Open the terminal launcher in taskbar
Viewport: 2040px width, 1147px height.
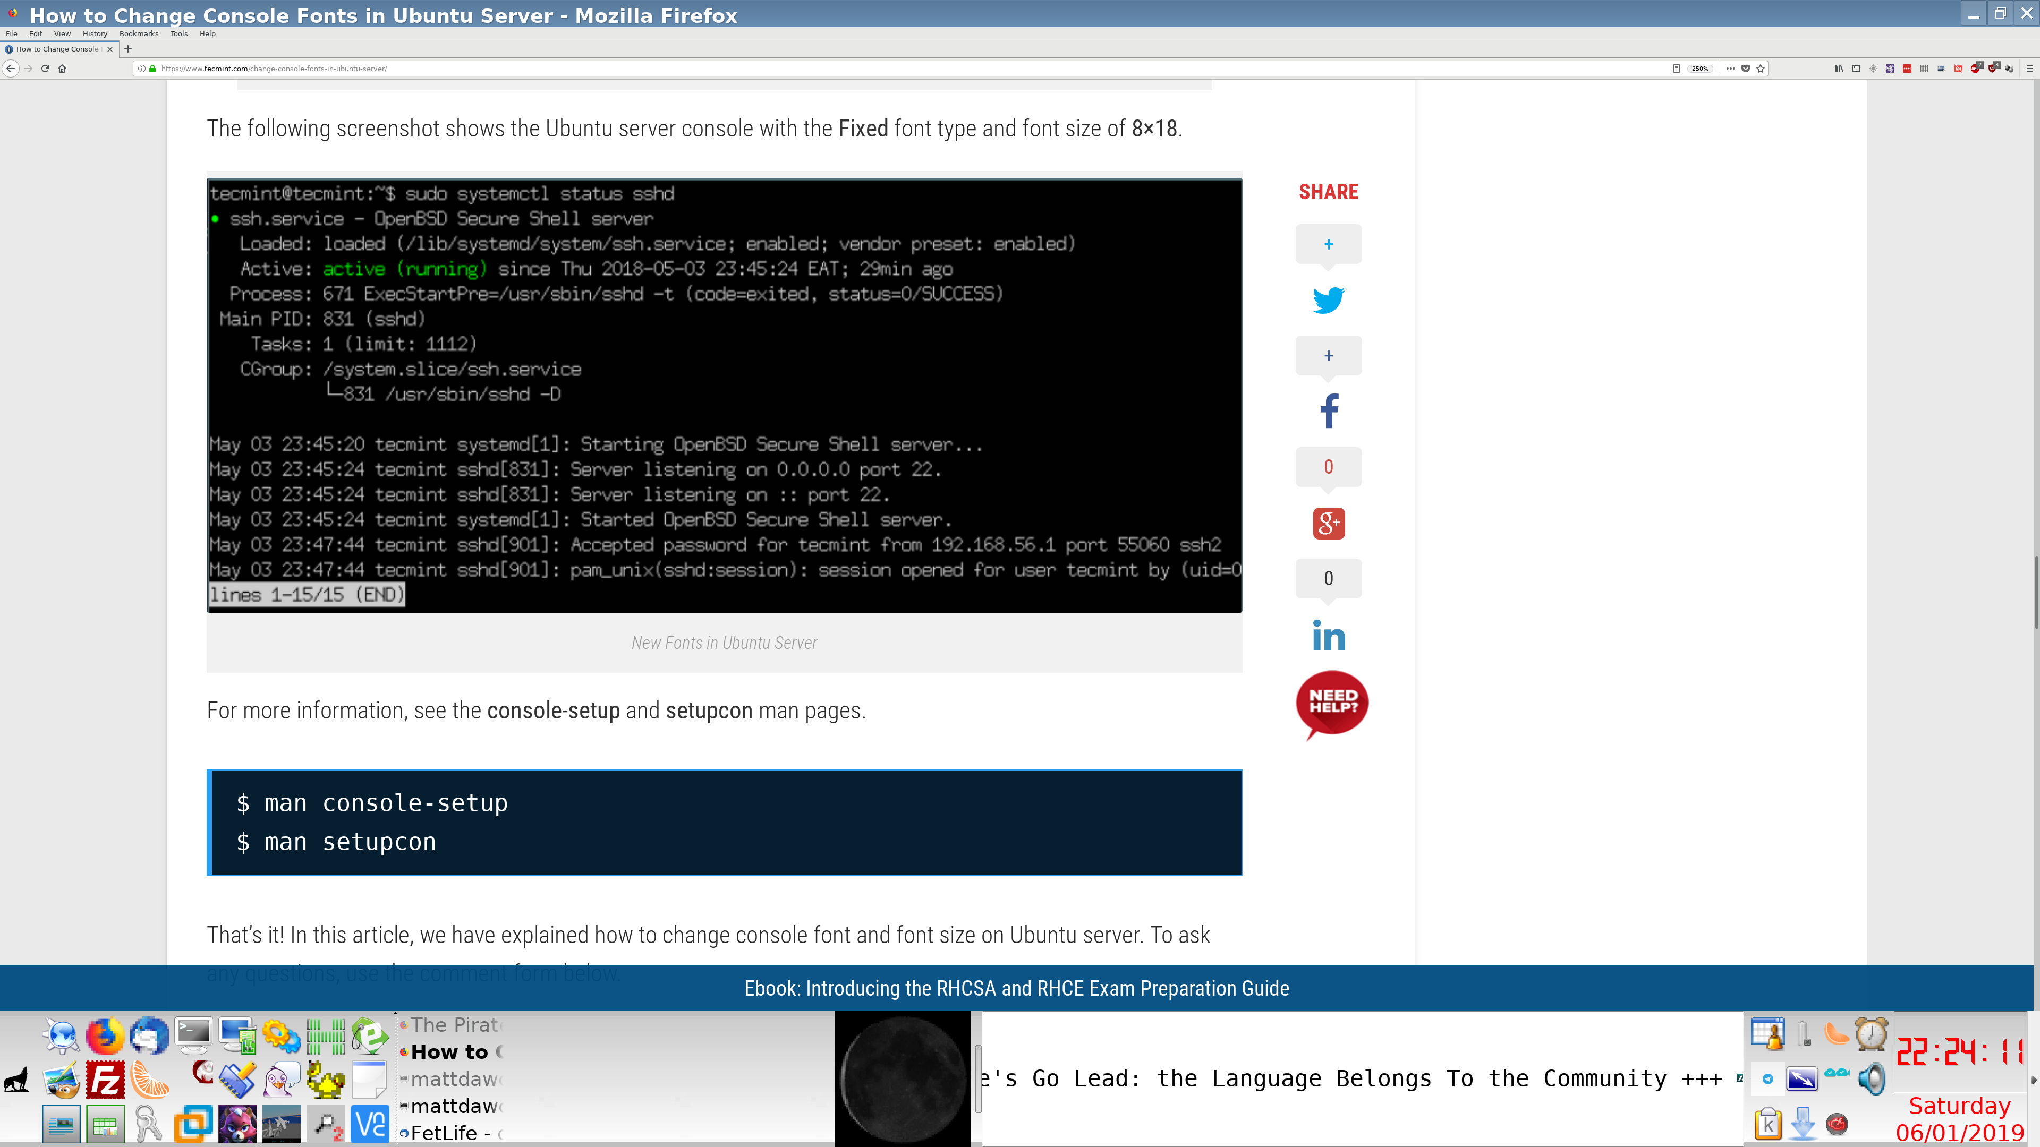[x=193, y=1035]
